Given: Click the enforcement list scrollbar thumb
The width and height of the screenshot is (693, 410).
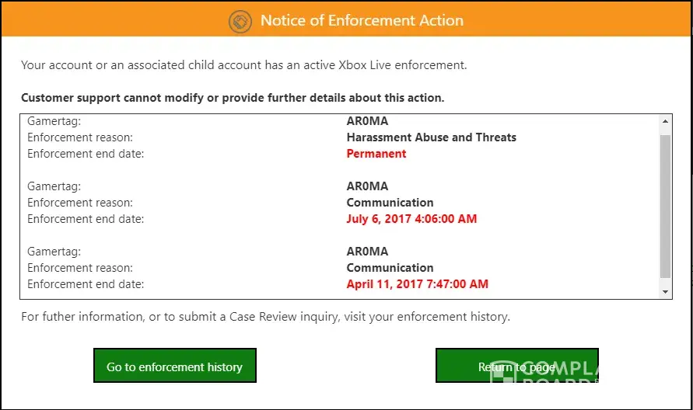Looking at the screenshot, I should point(665,206).
